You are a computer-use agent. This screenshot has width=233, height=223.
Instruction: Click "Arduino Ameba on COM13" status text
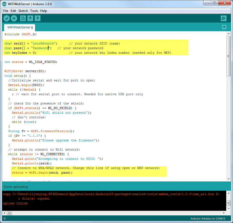(208, 219)
